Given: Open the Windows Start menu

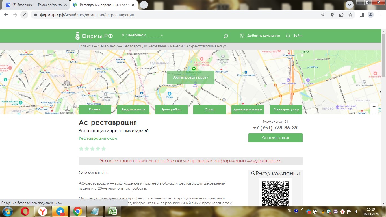Looking at the screenshot, I should (8, 211).
